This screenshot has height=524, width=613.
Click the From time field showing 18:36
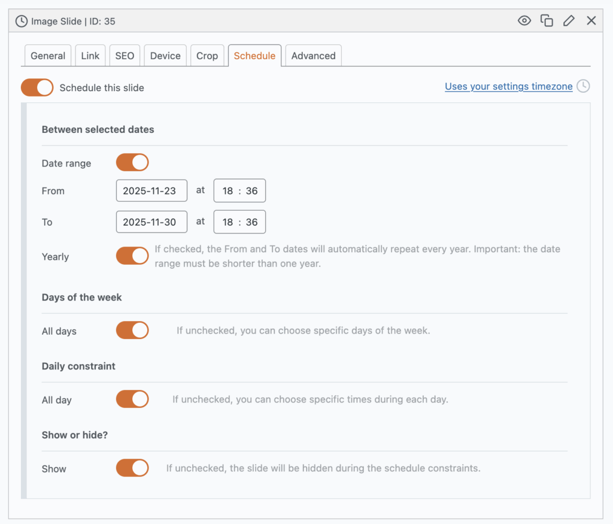click(x=239, y=190)
